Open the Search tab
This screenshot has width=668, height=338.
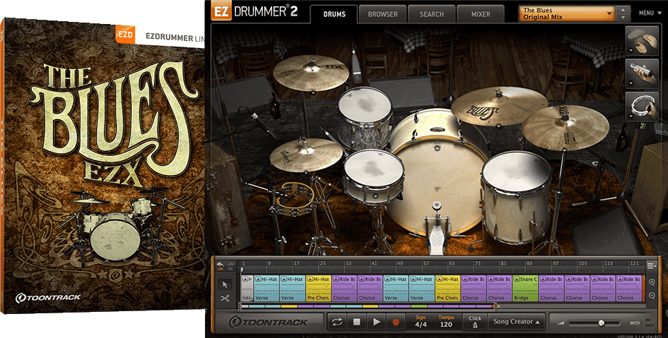click(432, 14)
